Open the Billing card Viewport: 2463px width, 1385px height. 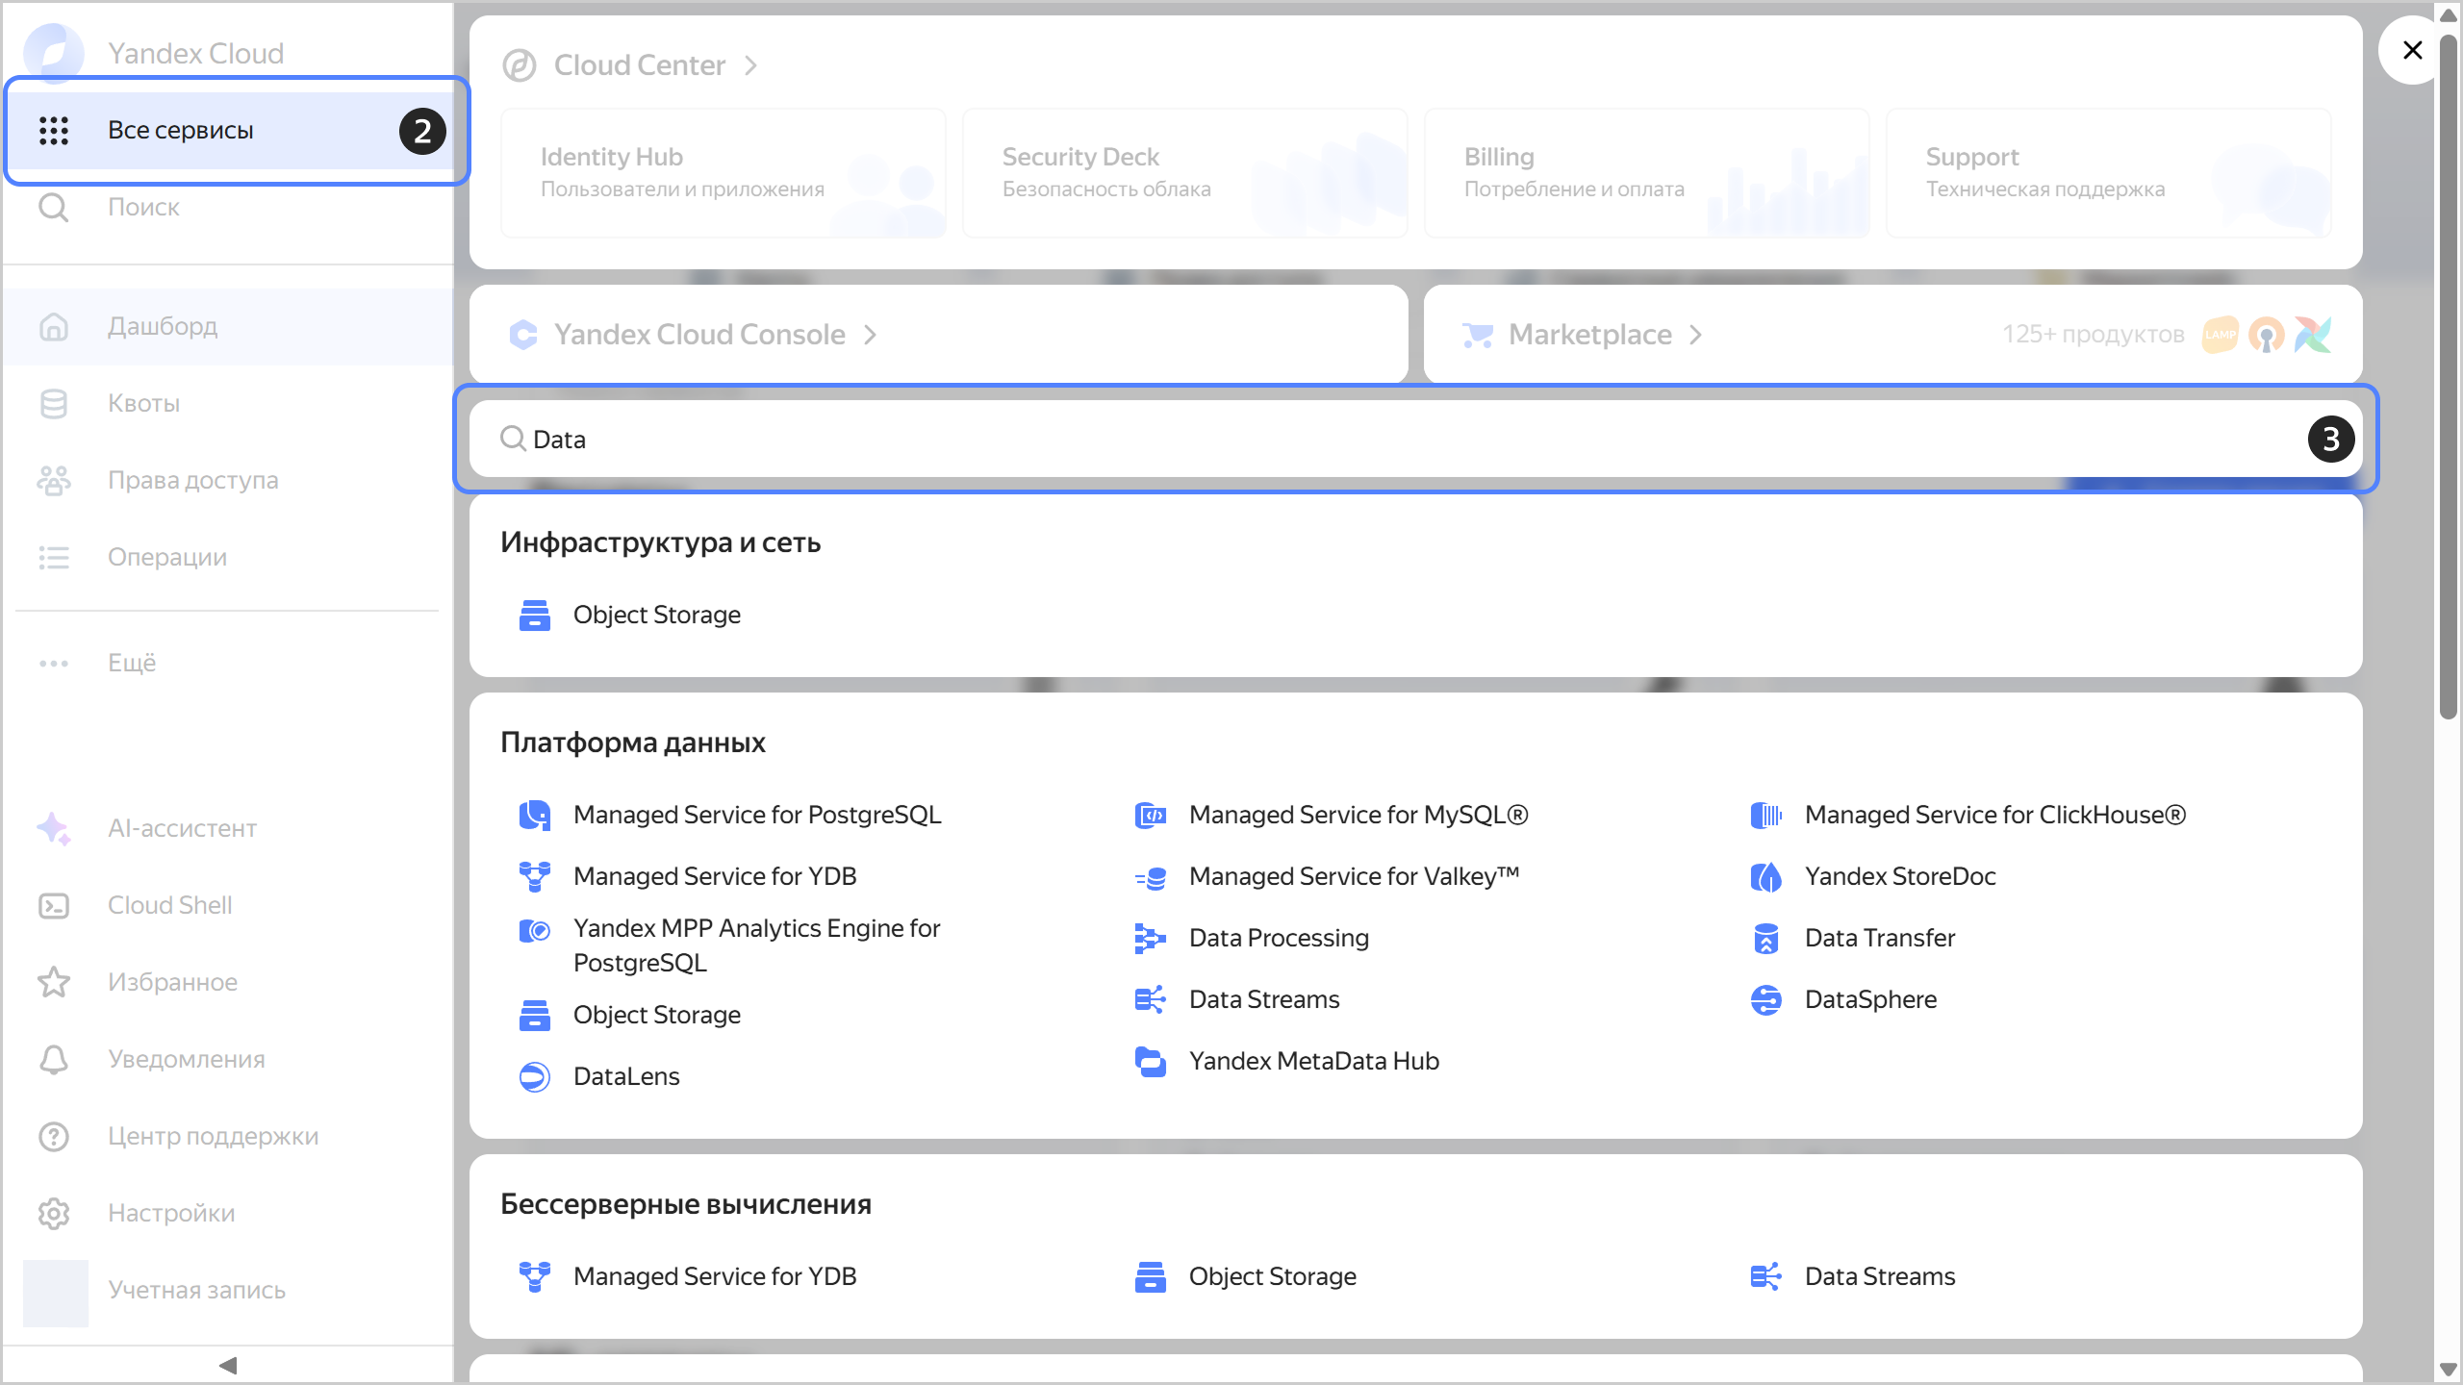click(x=1645, y=173)
